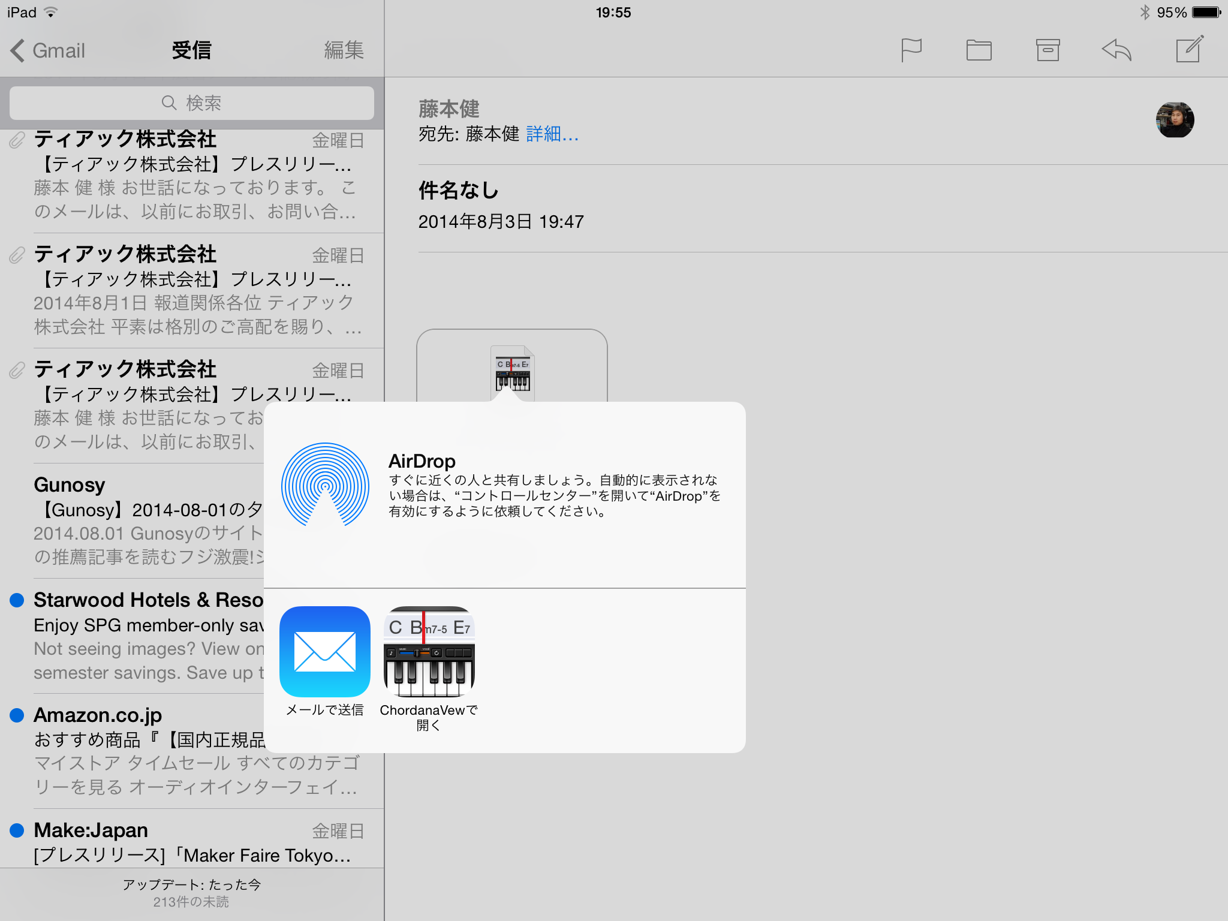Open the move-to-folder icon

pos(979,50)
